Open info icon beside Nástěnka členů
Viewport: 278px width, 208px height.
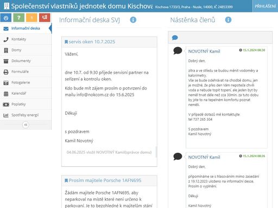(x=228, y=19)
